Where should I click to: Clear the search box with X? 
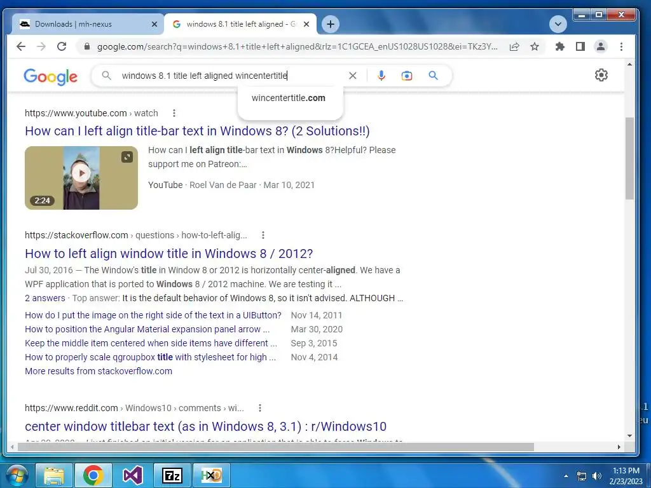click(x=352, y=76)
